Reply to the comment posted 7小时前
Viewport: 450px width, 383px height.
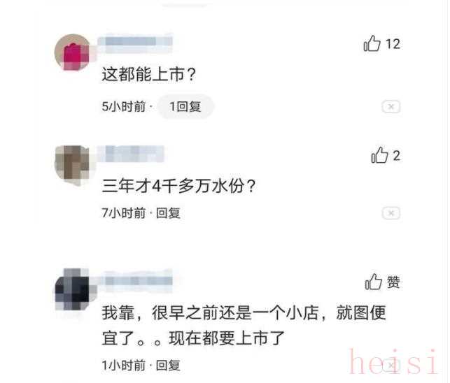168,213
